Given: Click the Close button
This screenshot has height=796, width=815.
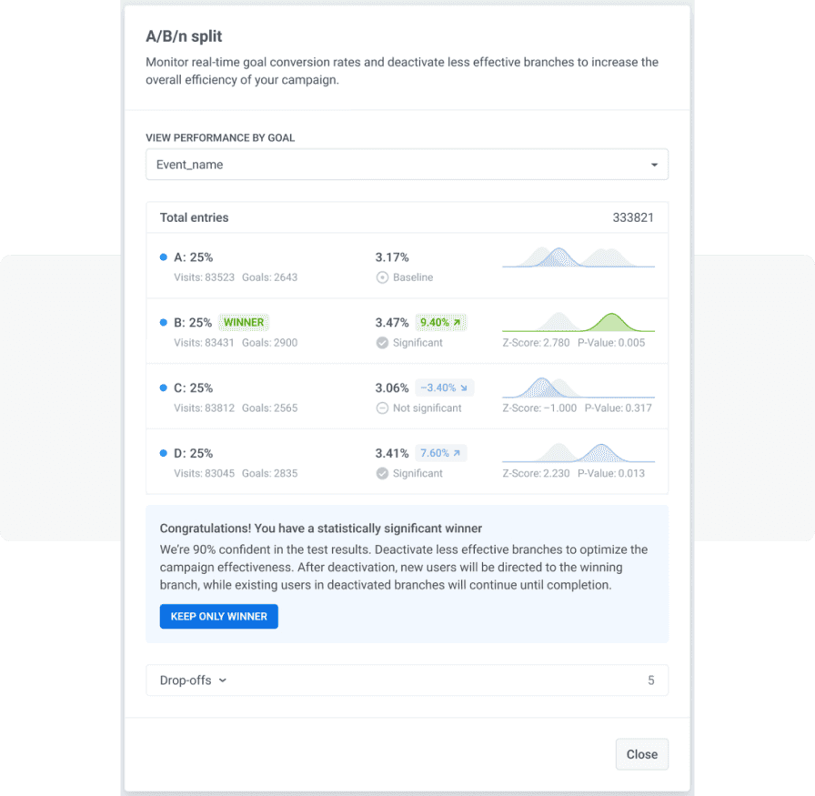Looking at the screenshot, I should pos(641,754).
